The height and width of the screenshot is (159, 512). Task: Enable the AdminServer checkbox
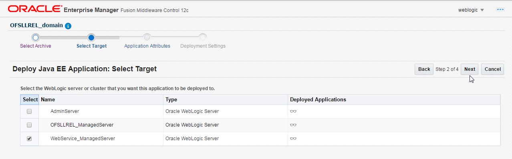pyautogui.click(x=29, y=111)
